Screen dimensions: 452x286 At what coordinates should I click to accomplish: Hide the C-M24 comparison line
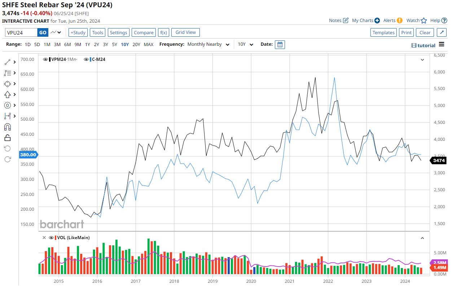click(x=87, y=59)
